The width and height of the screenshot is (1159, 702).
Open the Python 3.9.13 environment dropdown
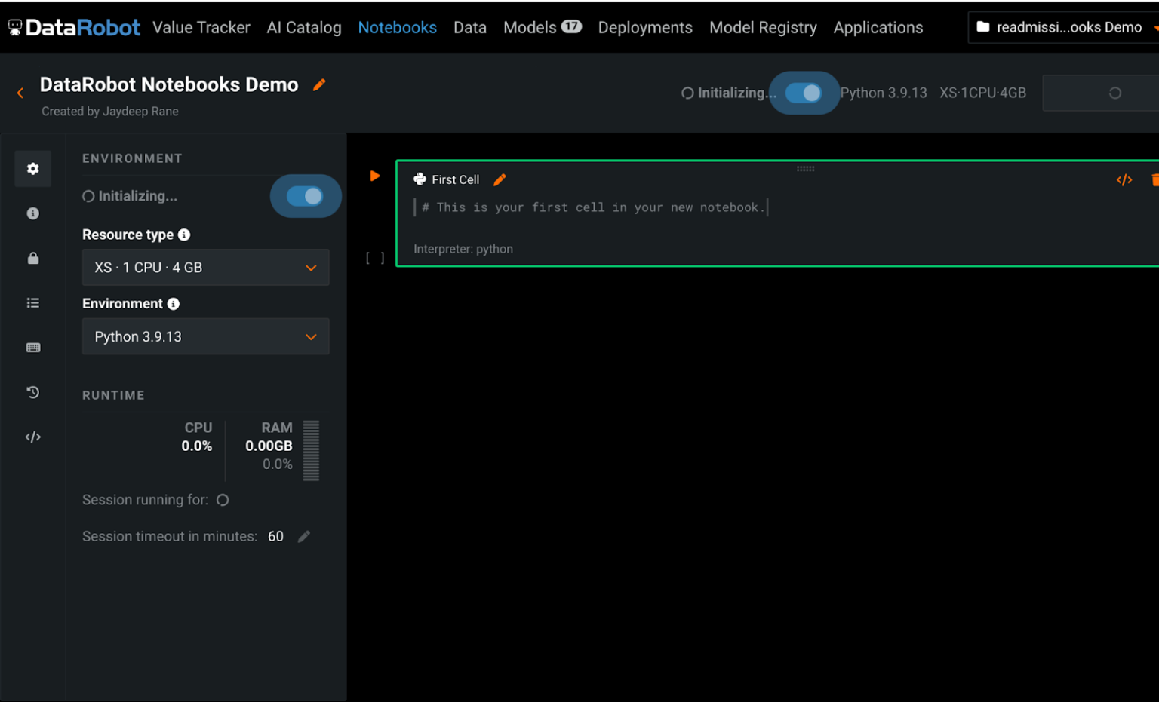tap(205, 336)
